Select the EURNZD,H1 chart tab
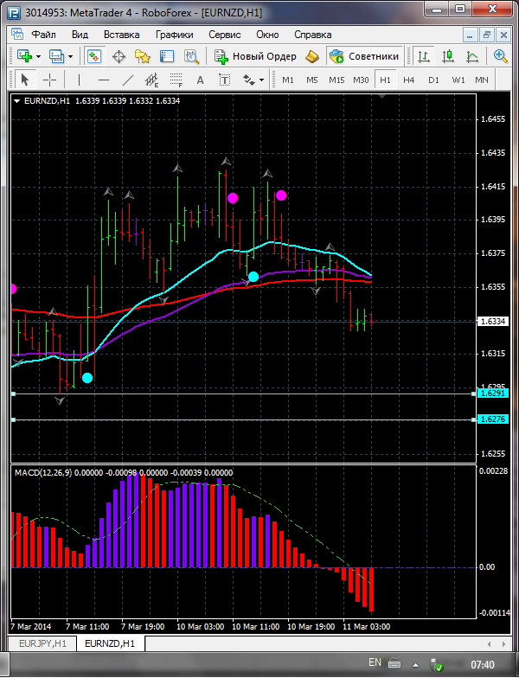This screenshot has height=678, width=519. click(x=110, y=643)
